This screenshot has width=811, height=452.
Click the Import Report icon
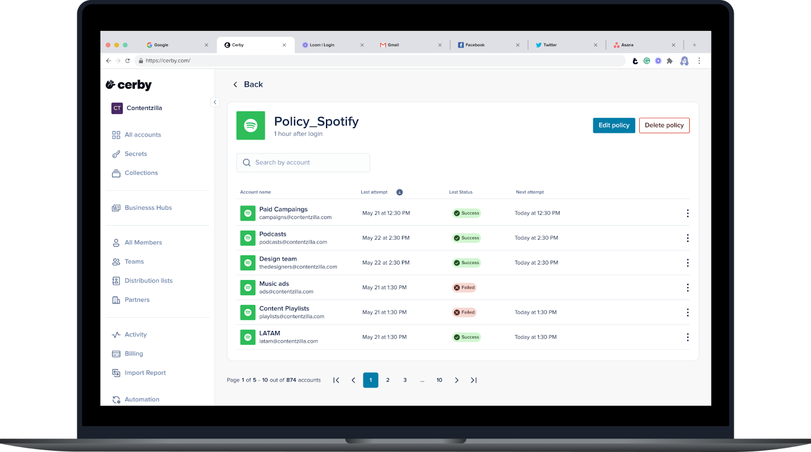[116, 373]
